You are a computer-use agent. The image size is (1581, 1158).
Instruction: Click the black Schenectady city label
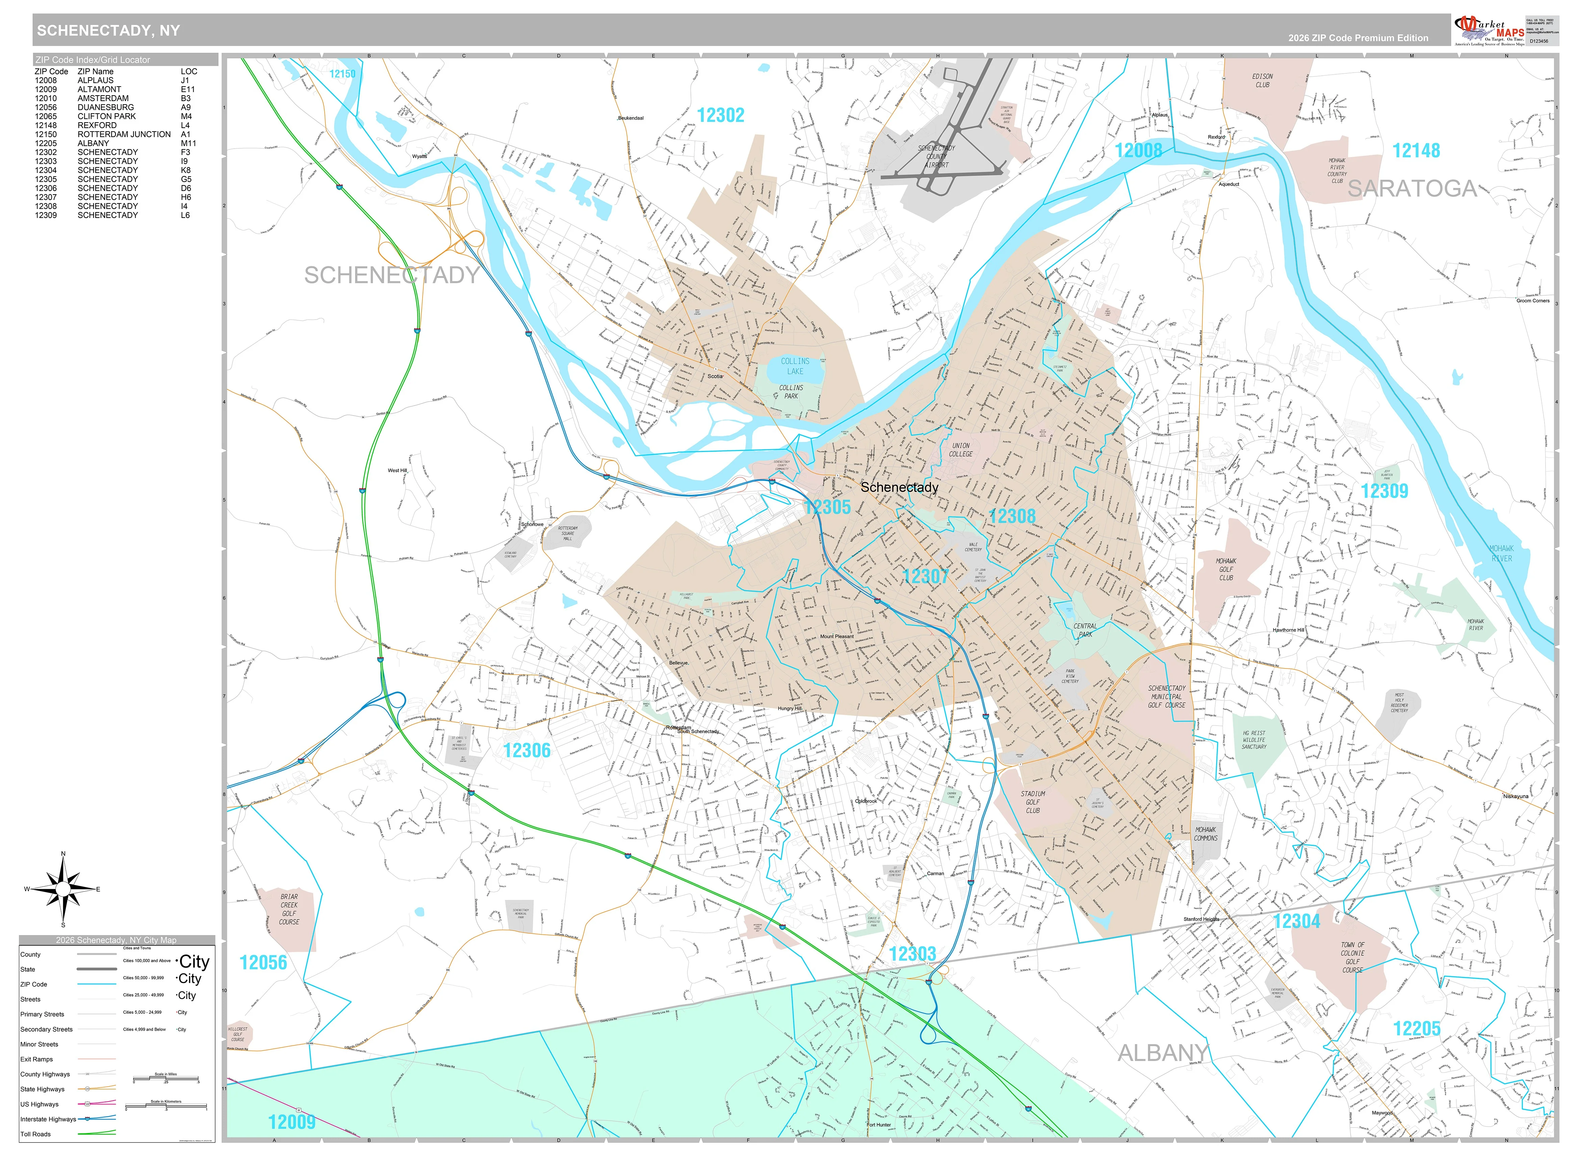(x=899, y=487)
